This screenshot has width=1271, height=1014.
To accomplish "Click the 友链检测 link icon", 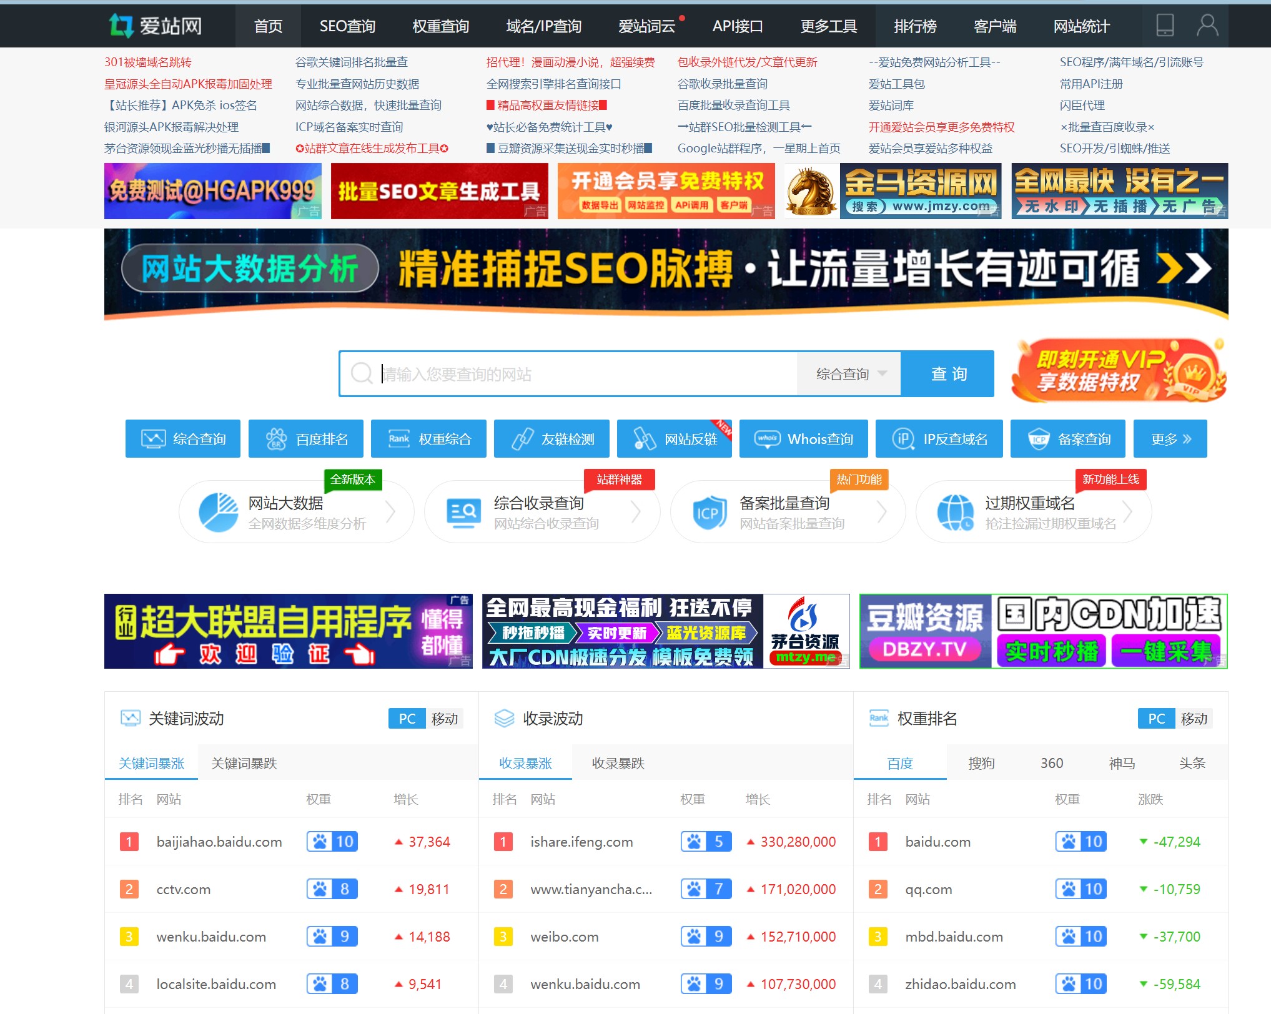I will (522, 439).
